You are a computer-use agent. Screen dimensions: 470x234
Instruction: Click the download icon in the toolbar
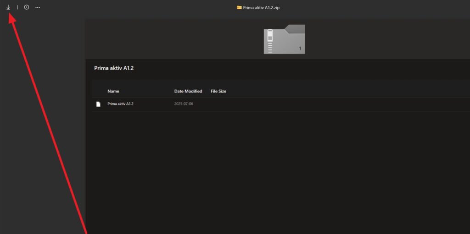pyautogui.click(x=8, y=7)
